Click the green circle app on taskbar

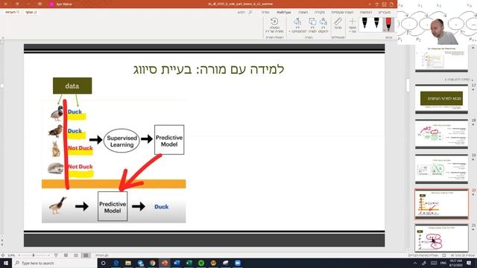[x=201, y=263]
